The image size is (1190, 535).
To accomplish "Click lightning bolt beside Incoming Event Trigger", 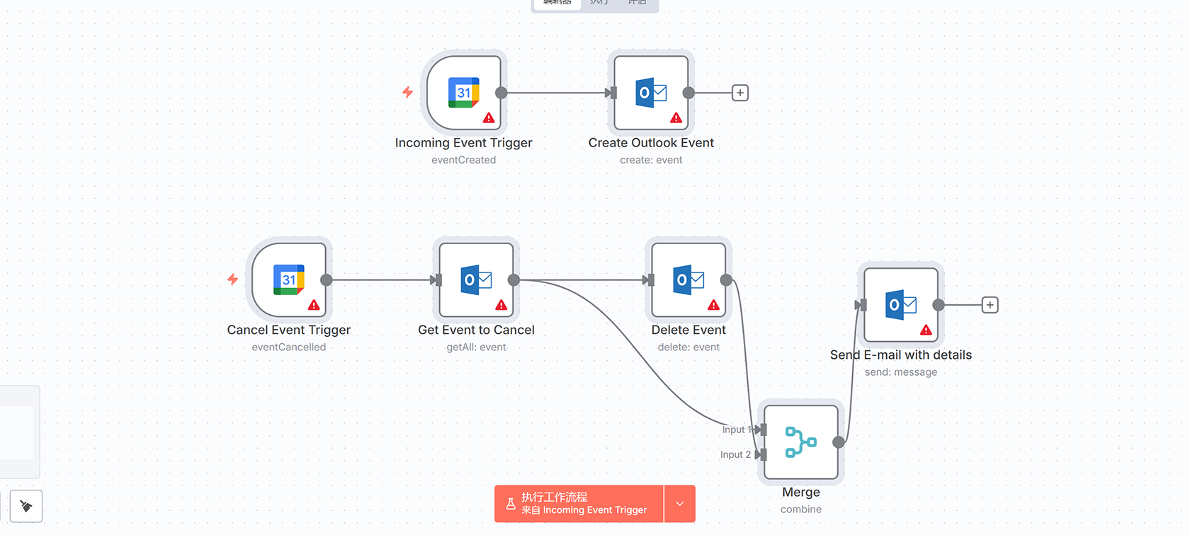I will (x=407, y=92).
